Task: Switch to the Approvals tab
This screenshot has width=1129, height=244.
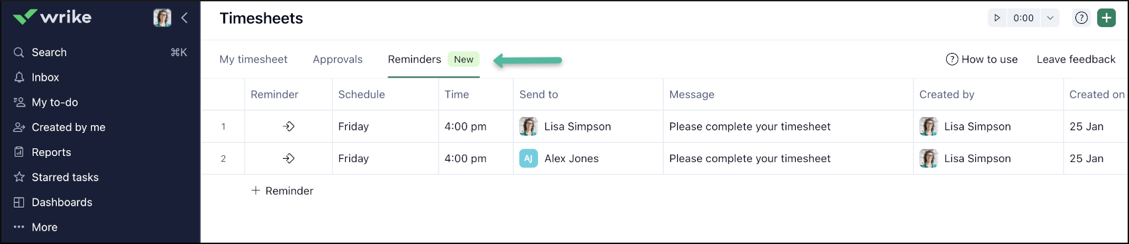Action: point(338,60)
